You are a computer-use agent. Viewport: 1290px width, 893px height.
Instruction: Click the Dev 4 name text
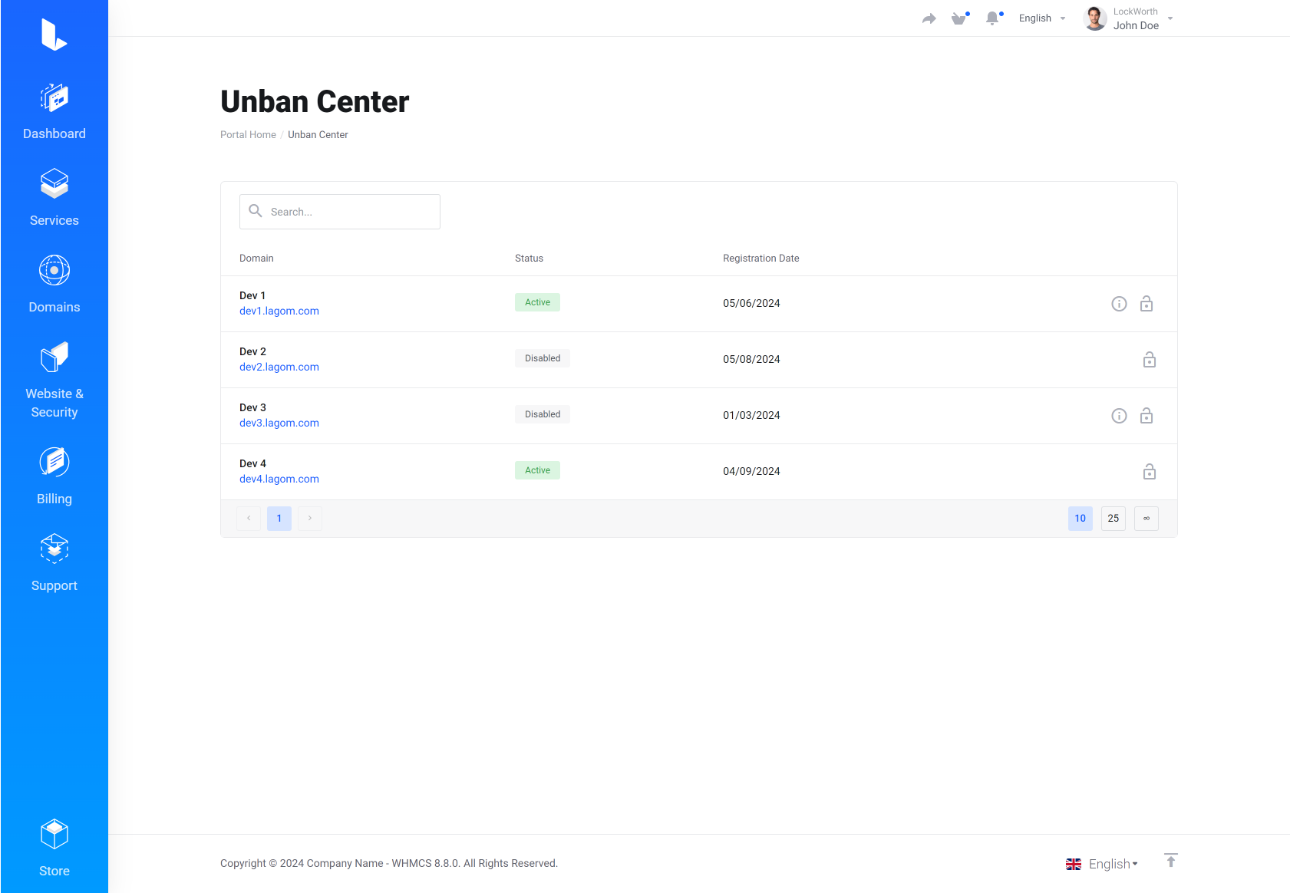click(252, 463)
